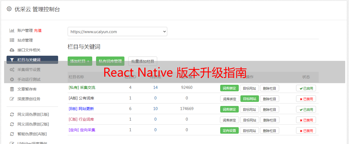Open 文章暂存库
Image resolution: width=349 pixels, height=144 pixels.
click(27, 89)
